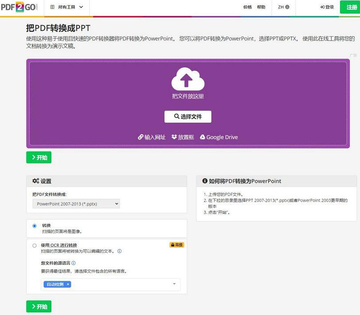Click the 输入网址 link icon
This screenshot has height=315, width=360.
tap(141, 137)
